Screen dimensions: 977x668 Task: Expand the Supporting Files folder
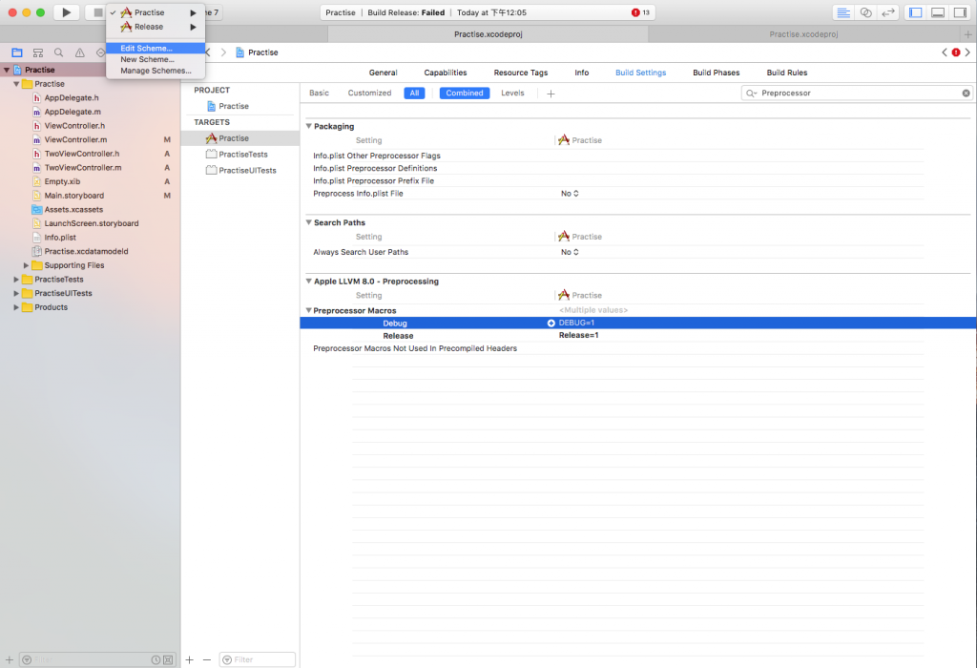tap(26, 265)
